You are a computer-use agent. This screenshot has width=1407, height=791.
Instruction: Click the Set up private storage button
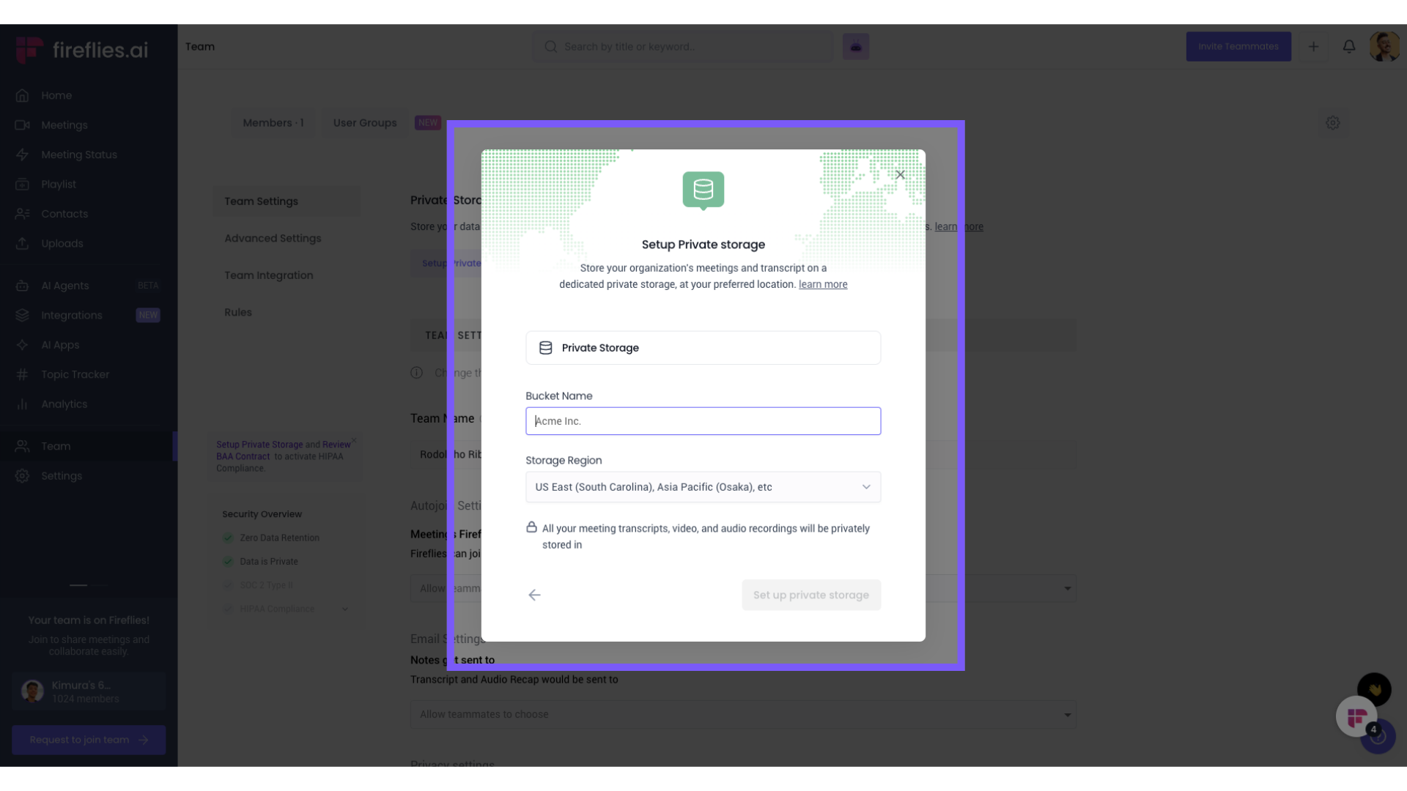point(810,595)
